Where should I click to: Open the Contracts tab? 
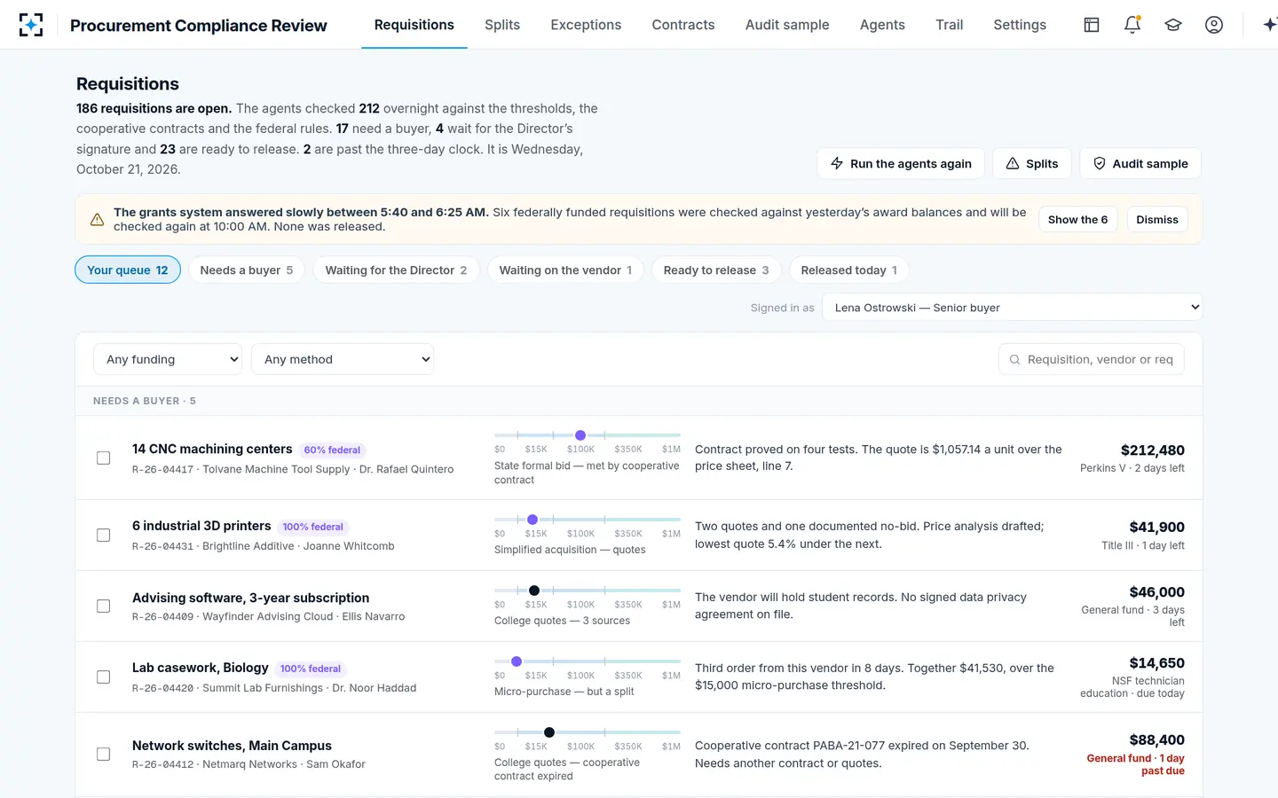click(683, 25)
